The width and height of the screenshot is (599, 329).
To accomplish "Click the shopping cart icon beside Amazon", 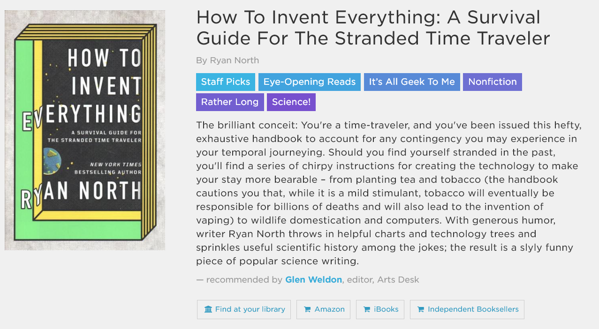I will 307,309.
